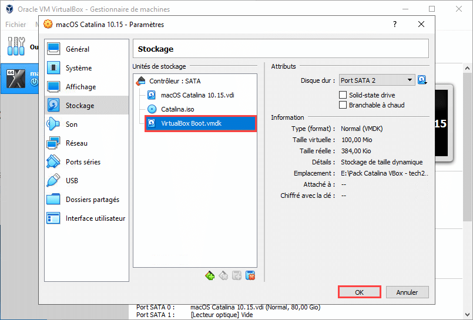Open the Dossiers partagés category
The image size is (473, 320).
pos(86,200)
